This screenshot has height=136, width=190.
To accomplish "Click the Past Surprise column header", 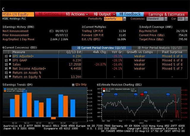I will pyautogui.click(x=172, y=52).
